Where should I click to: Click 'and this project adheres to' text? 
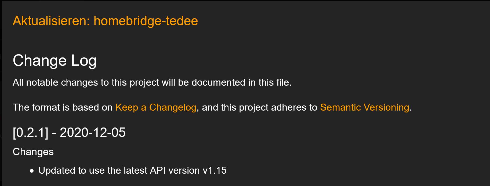coord(259,107)
